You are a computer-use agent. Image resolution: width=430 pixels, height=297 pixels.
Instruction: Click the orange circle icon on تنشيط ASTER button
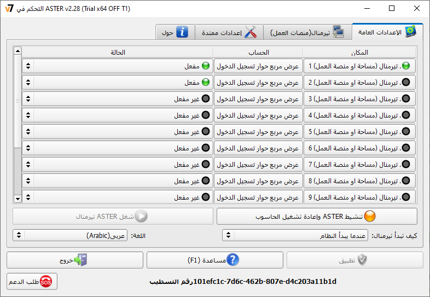click(x=370, y=216)
